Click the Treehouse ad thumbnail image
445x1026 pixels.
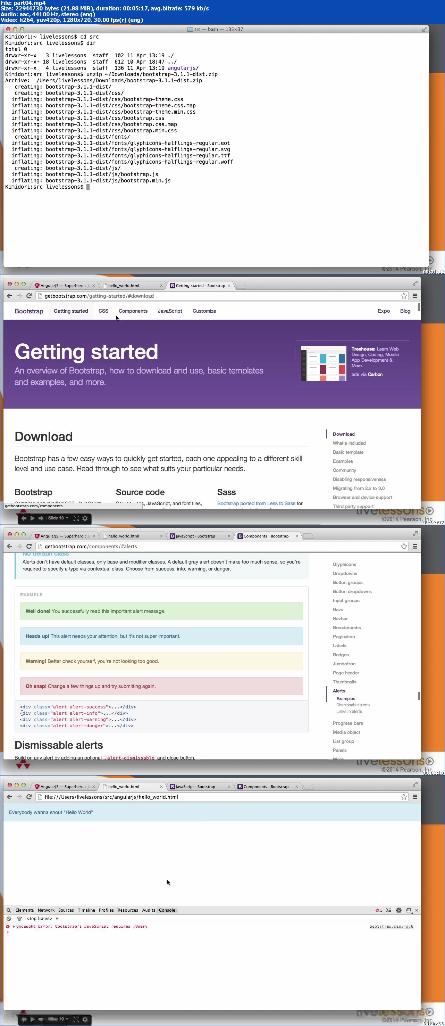[324, 363]
